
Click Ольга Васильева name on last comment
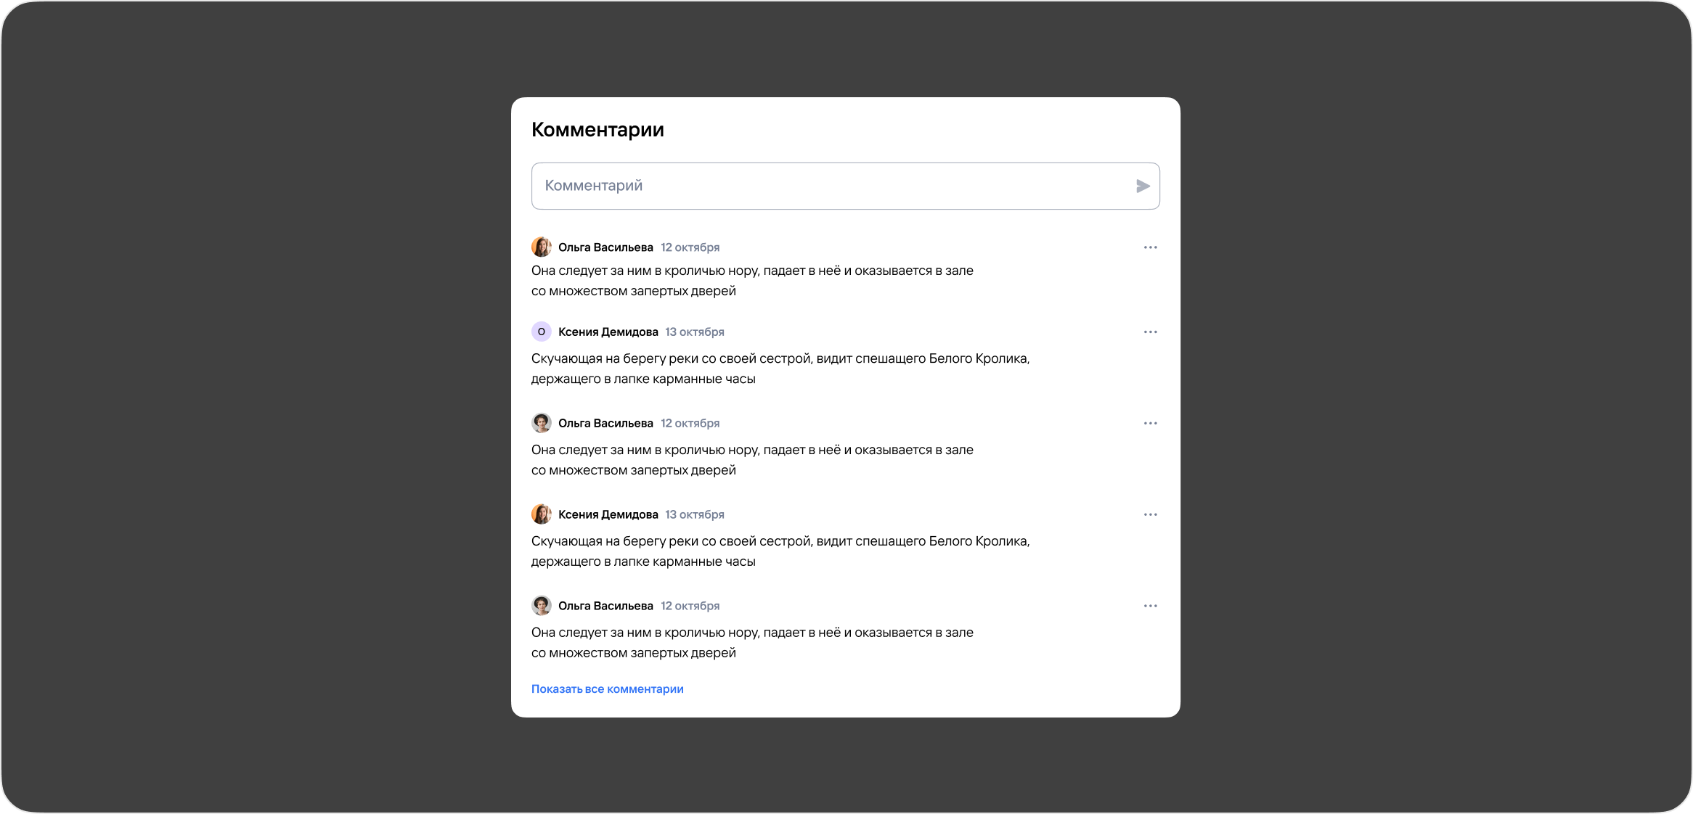pos(605,607)
